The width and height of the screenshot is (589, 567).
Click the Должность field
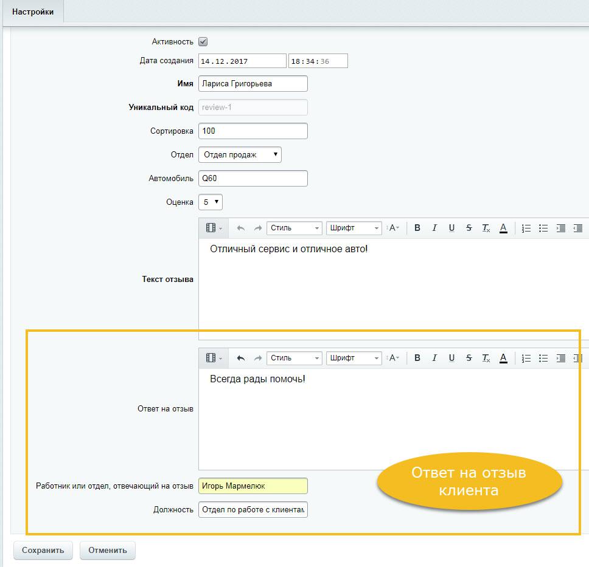pyautogui.click(x=253, y=510)
